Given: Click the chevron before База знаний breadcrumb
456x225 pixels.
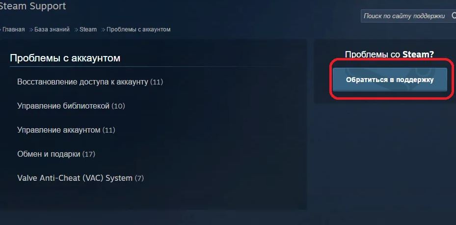Looking at the screenshot, I should pos(31,29).
